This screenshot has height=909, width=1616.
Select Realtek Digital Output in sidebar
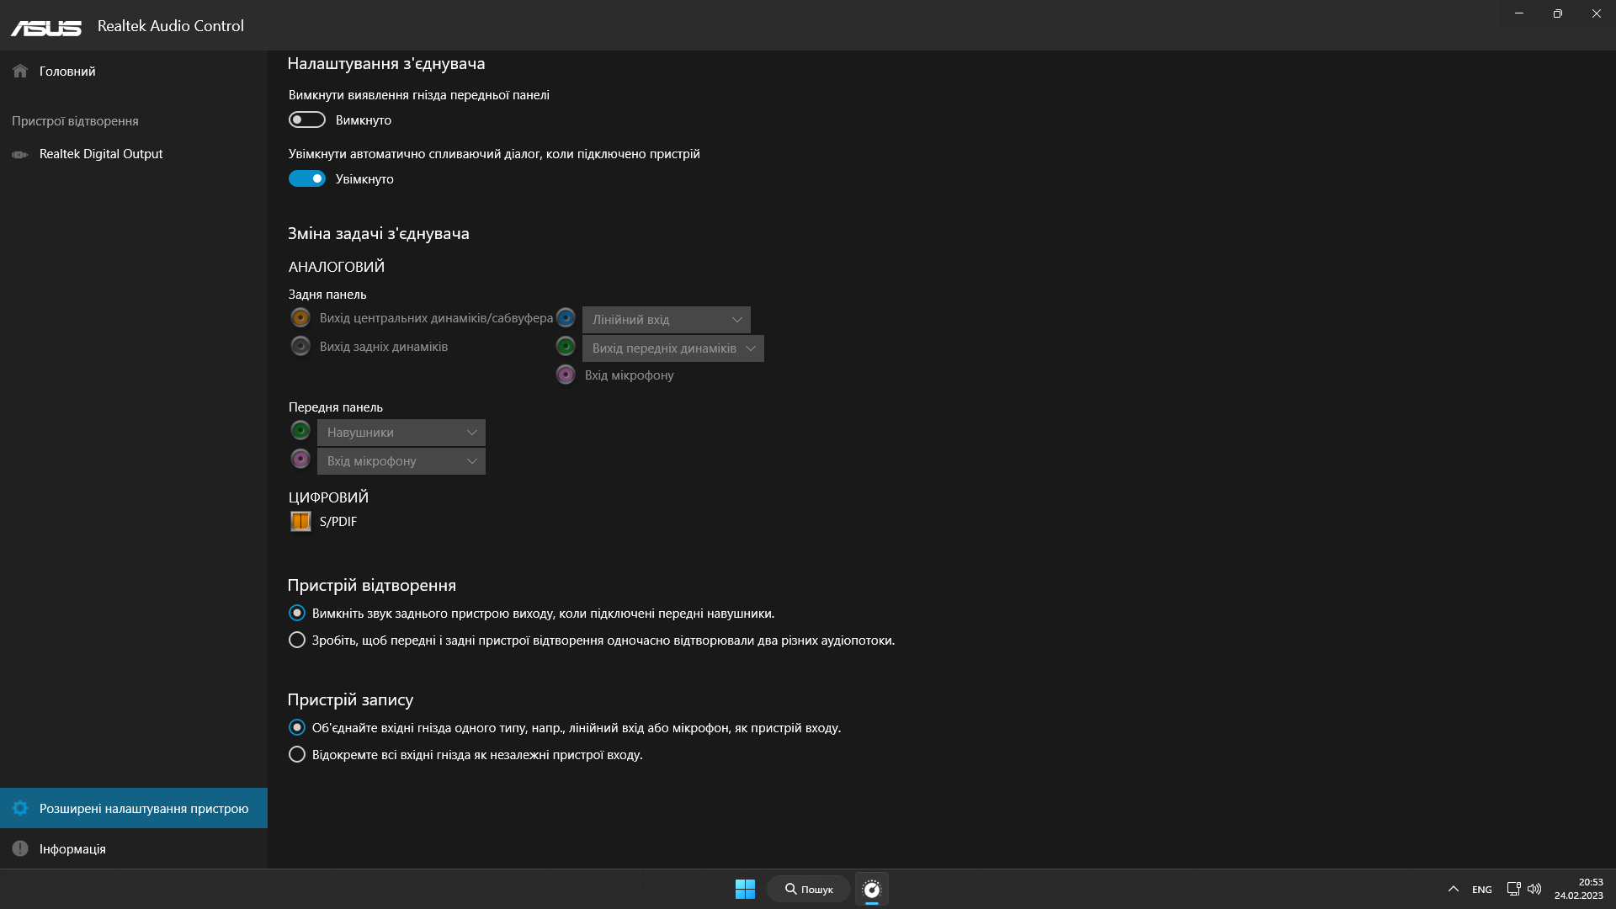pos(100,154)
